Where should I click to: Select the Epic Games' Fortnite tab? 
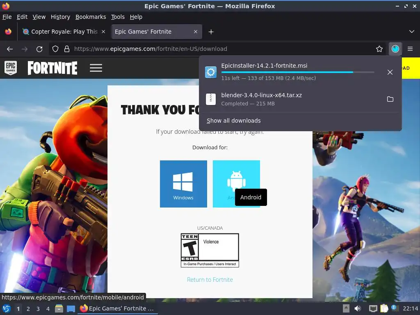tap(157, 32)
